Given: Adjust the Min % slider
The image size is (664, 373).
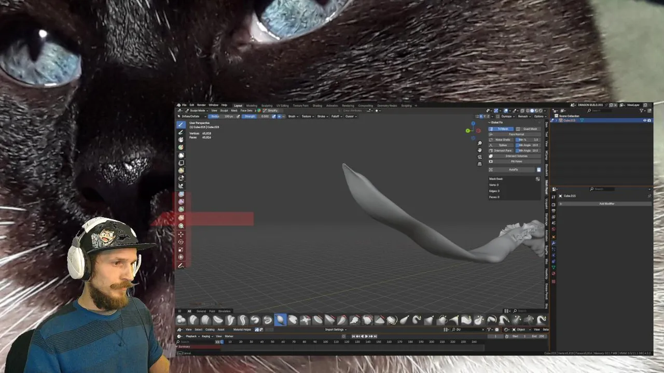Looking at the screenshot, I should (x=528, y=140).
